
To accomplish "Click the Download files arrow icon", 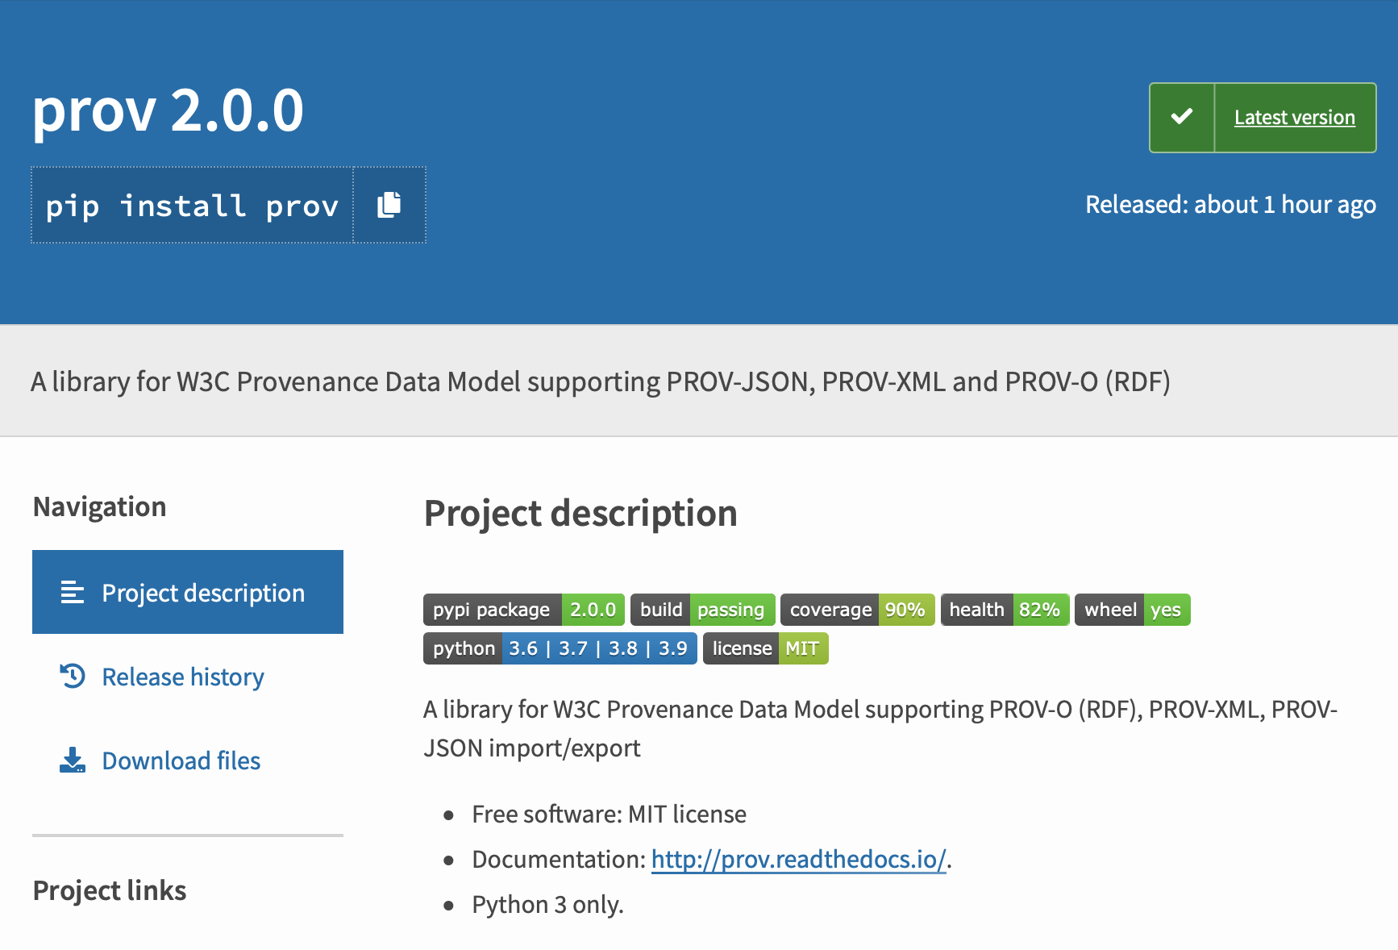I will pyautogui.click(x=73, y=760).
